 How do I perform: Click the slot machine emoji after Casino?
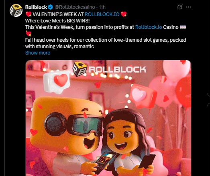pyautogui.click(x=183, y=27)
